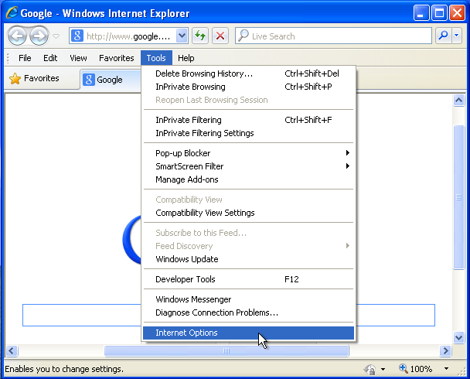470x379 pixels.
Task: Click the vertical scrollbar thumb
Action: pos(458,197)
